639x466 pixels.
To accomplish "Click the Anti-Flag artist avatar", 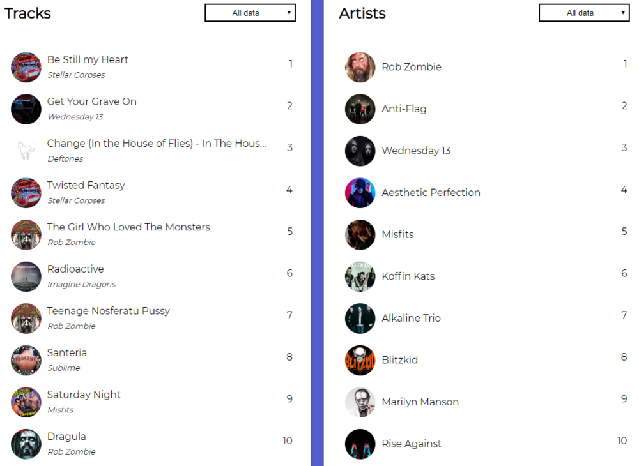I will click(360, 109).
